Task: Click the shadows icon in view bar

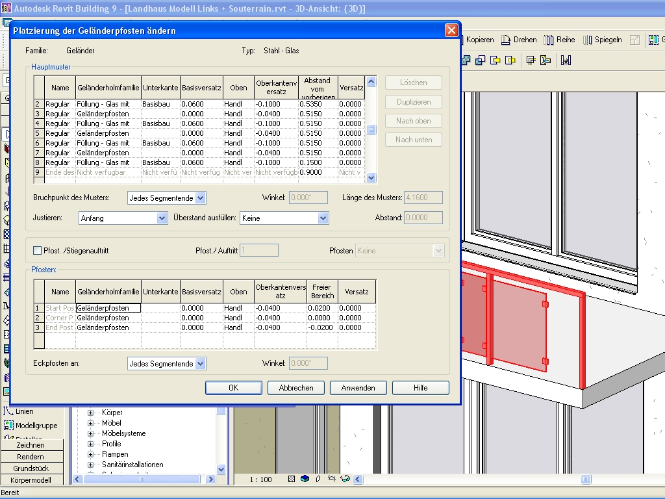Action: click(318, 479)
